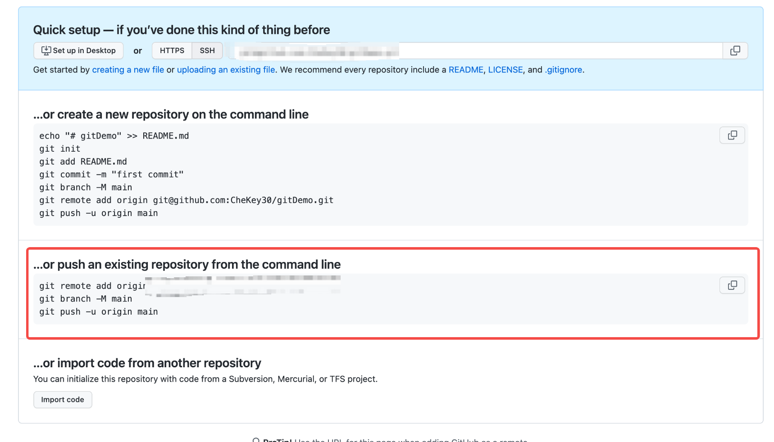Click the Set up in Desktop button
The height and width of the screenshot is (442, 774).
pyautogui.click(x=78, y=51)
